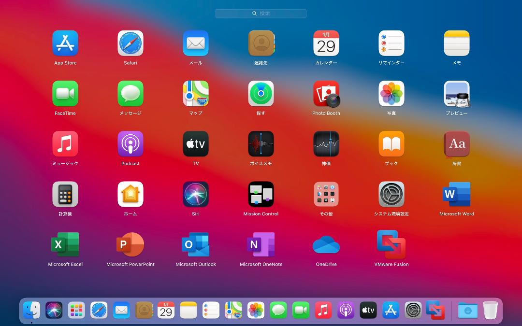Open OneDrive
522x326 pixels.
[x=326, y=245]
